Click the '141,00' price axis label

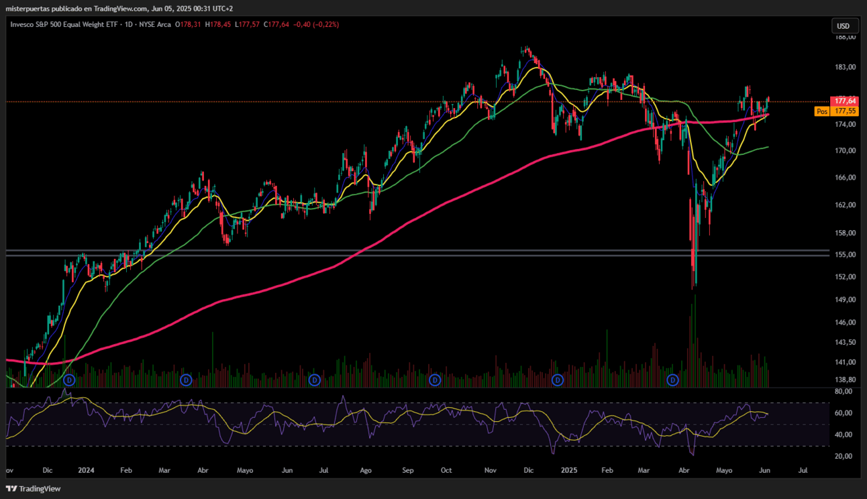(845, 362)
